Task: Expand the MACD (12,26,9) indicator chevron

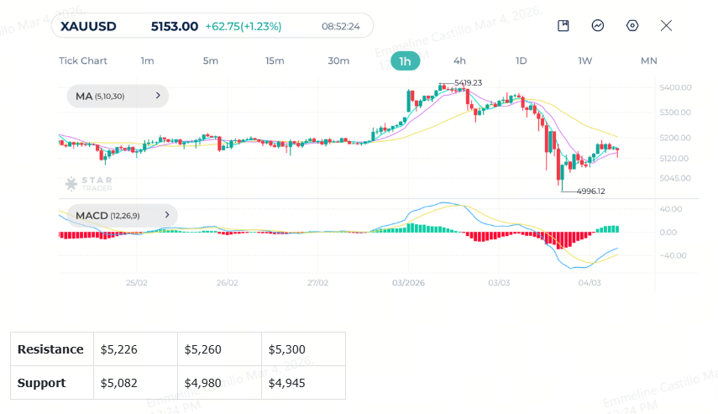Action: (x=167, y=215)
